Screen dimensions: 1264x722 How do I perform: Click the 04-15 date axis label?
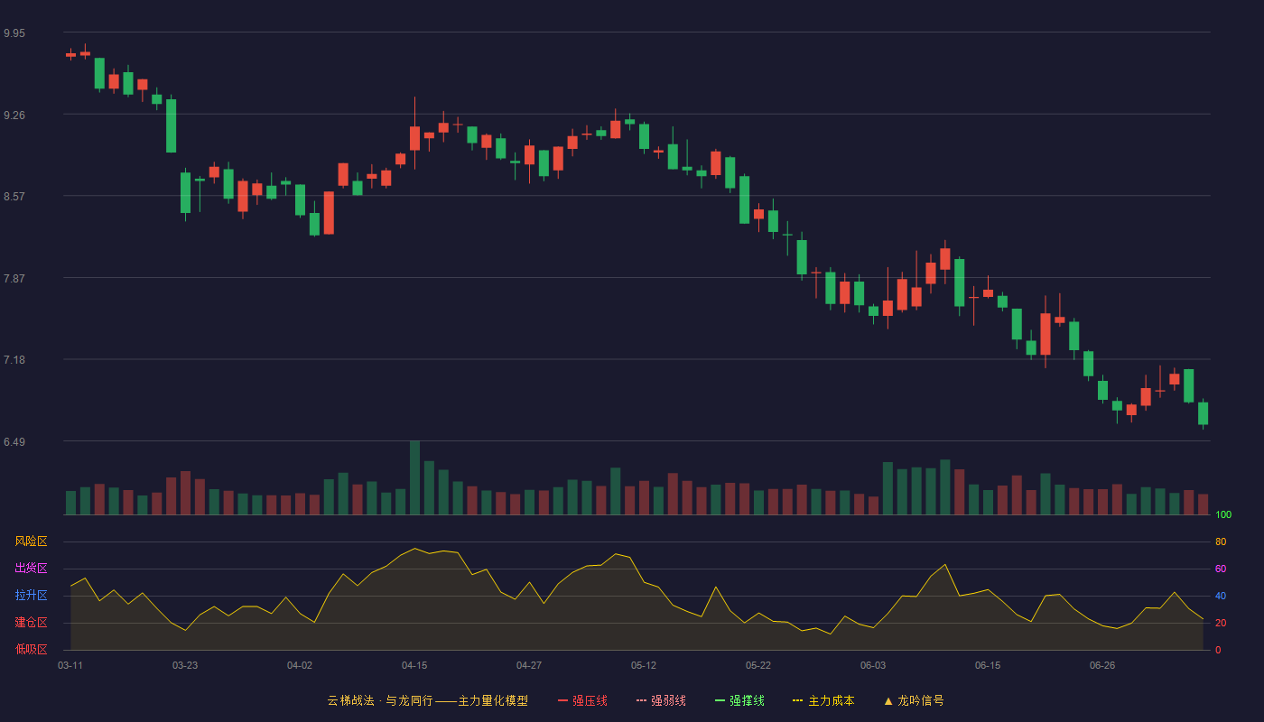point(414,665)
